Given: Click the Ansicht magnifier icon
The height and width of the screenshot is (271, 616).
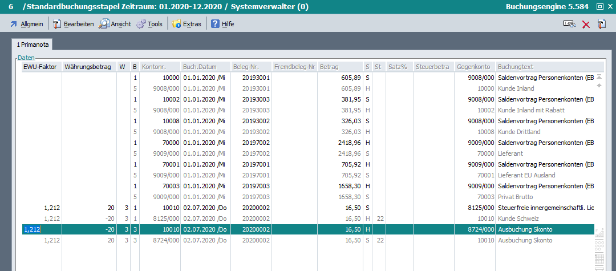Looking at the screenshot, I should click(104, 24).
